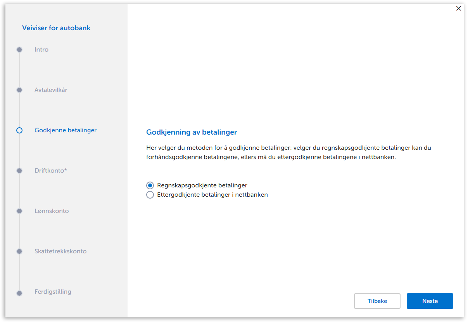
Task: Click the step circle beside Skattetrekkskonto
Action: [x=19, y=251]
